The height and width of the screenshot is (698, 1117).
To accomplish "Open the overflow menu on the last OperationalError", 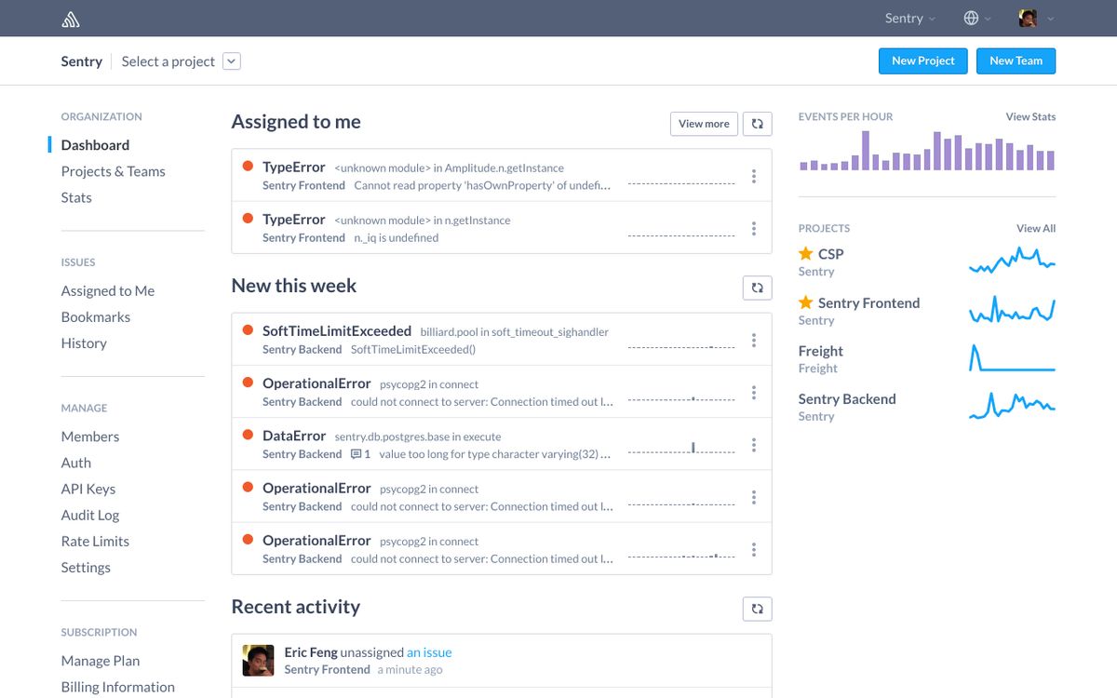I will (754, 548).
